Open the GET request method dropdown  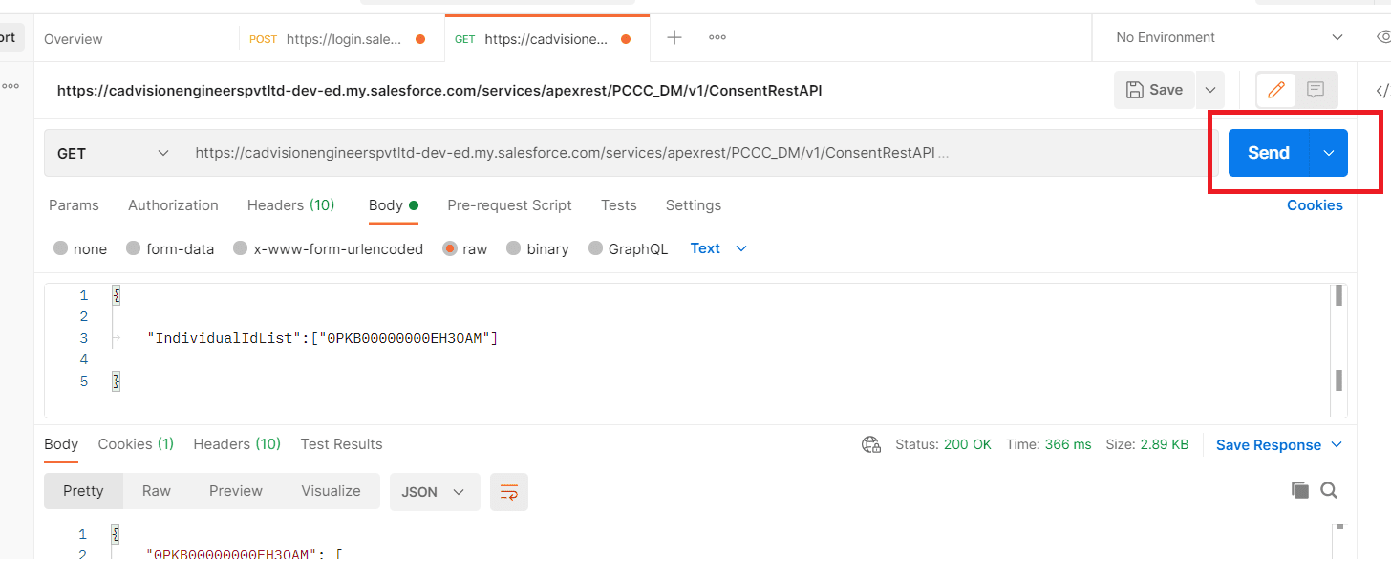coord(112,152)
